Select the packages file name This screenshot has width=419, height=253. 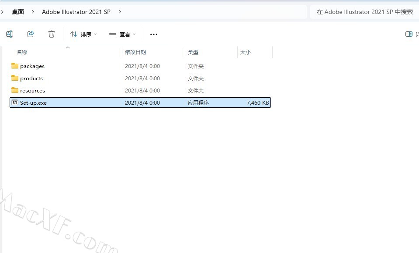pyautogui.click(x=32, y=66)
